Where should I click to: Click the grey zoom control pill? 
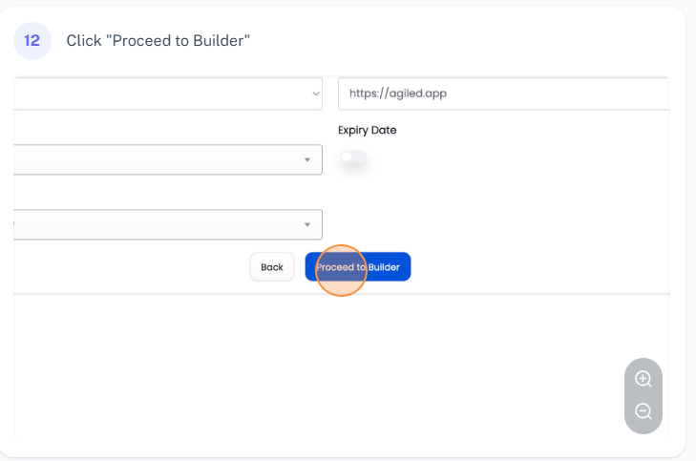click(643, 395)
